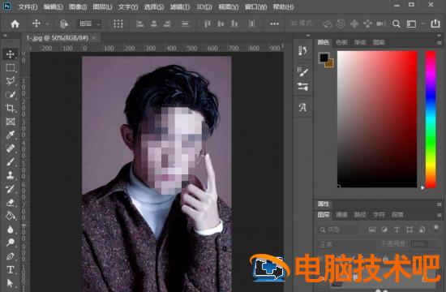Toggle pixel layer filter in Layers panel
The height and width of the screenshot is (292, 446).
pyautogui.click(x=372, y=230)
